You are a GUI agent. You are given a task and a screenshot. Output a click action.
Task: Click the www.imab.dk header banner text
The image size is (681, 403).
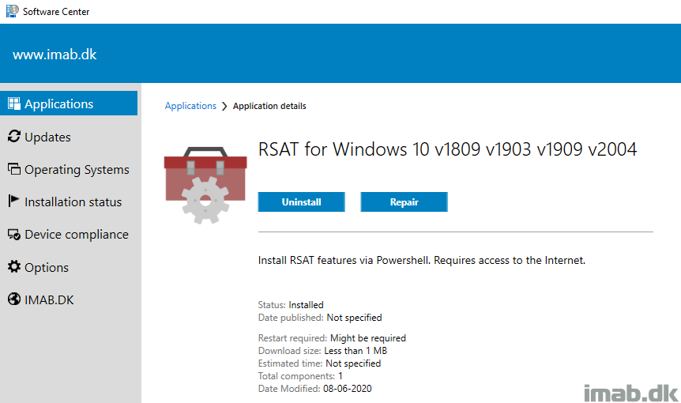(55, 55)
